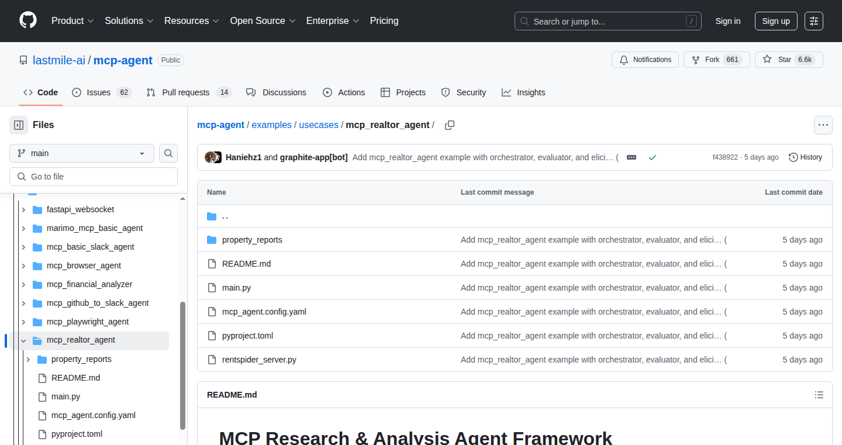Switch to the Actions tab

point(344,92)
